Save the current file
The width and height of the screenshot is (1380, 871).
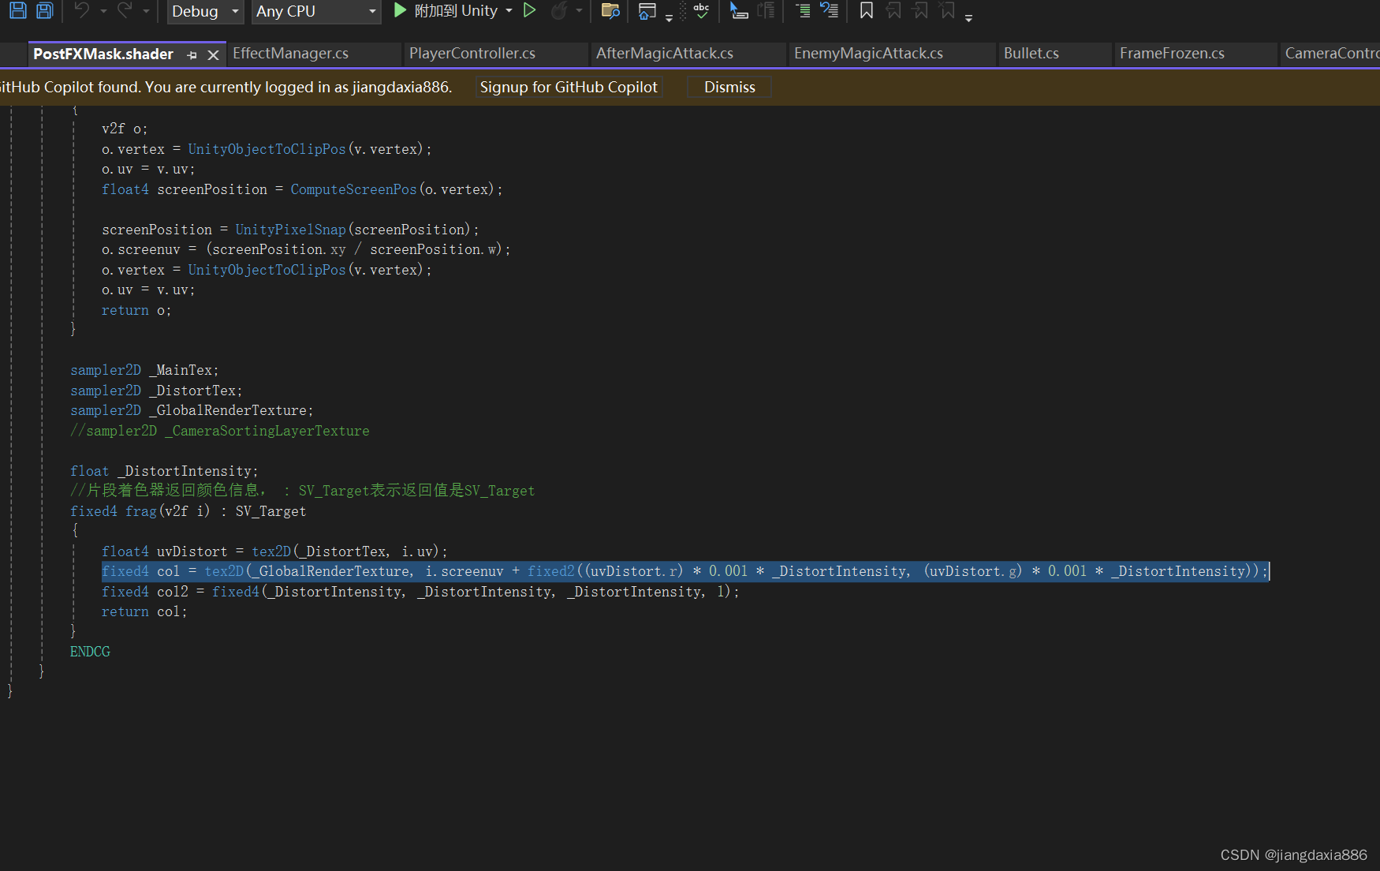click(x=17, y=10)
